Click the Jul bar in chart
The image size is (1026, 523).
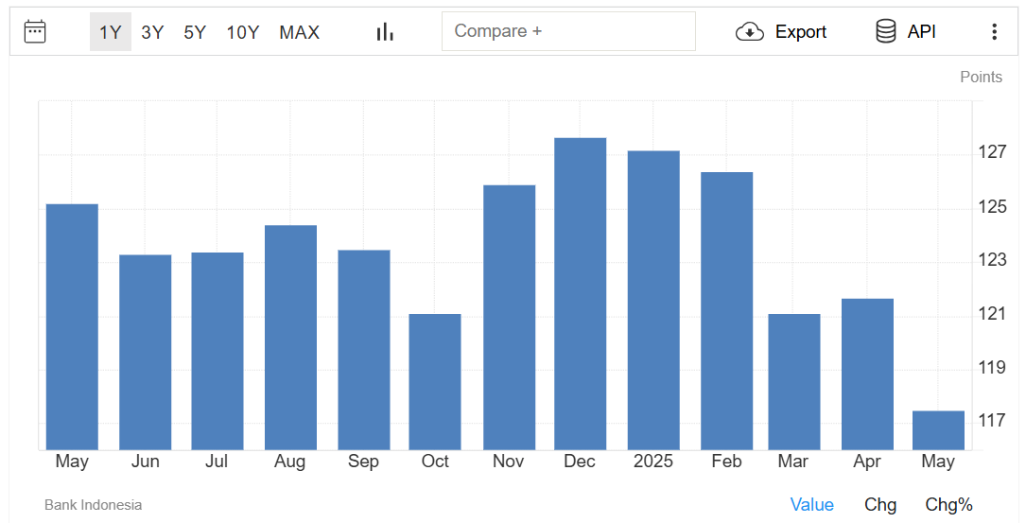click(x=217, y=351)
